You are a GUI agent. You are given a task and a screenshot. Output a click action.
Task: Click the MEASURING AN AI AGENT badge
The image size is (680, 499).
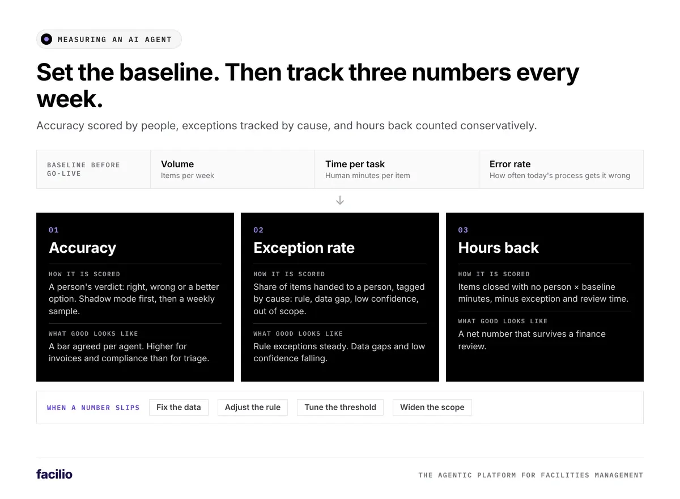coord(109,39)
